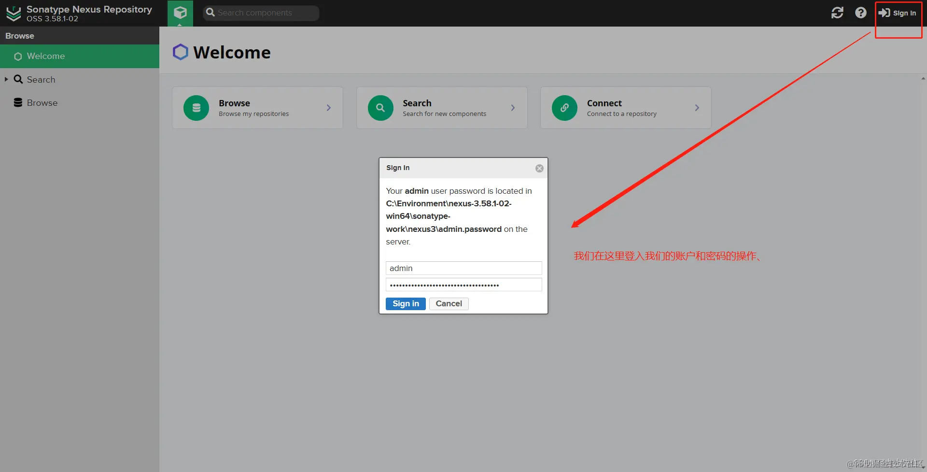Open the Help question mark icon
Image resolution: width=927 pixels, height=472 pixels.
(860, 13)
